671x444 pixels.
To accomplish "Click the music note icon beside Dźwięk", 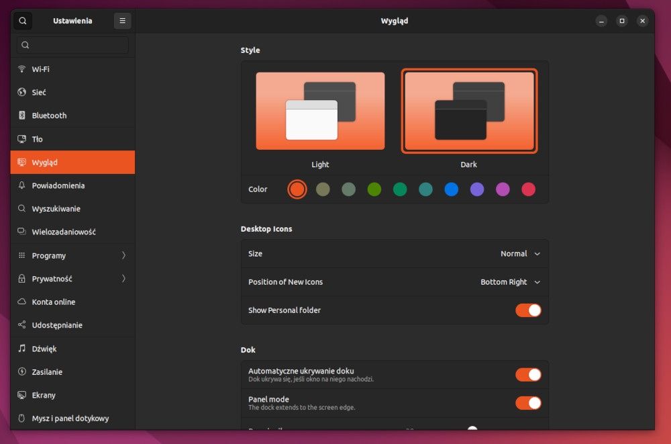I will point(22,349).
